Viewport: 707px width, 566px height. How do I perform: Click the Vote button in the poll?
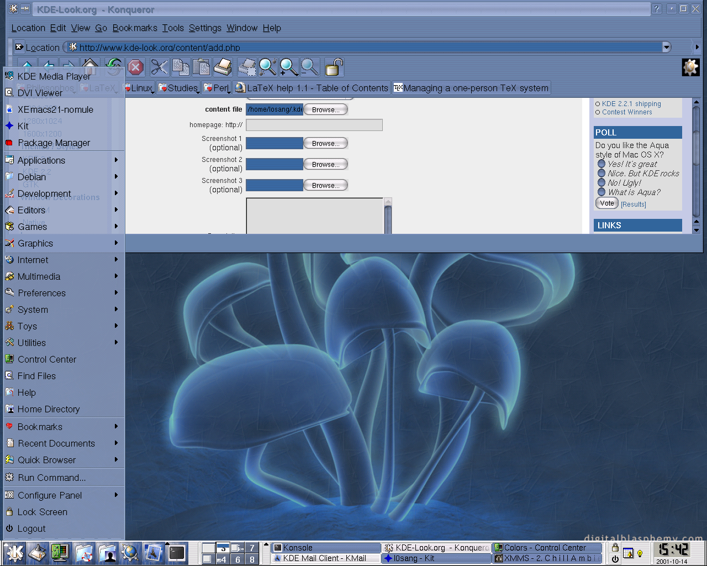(606, 203)
